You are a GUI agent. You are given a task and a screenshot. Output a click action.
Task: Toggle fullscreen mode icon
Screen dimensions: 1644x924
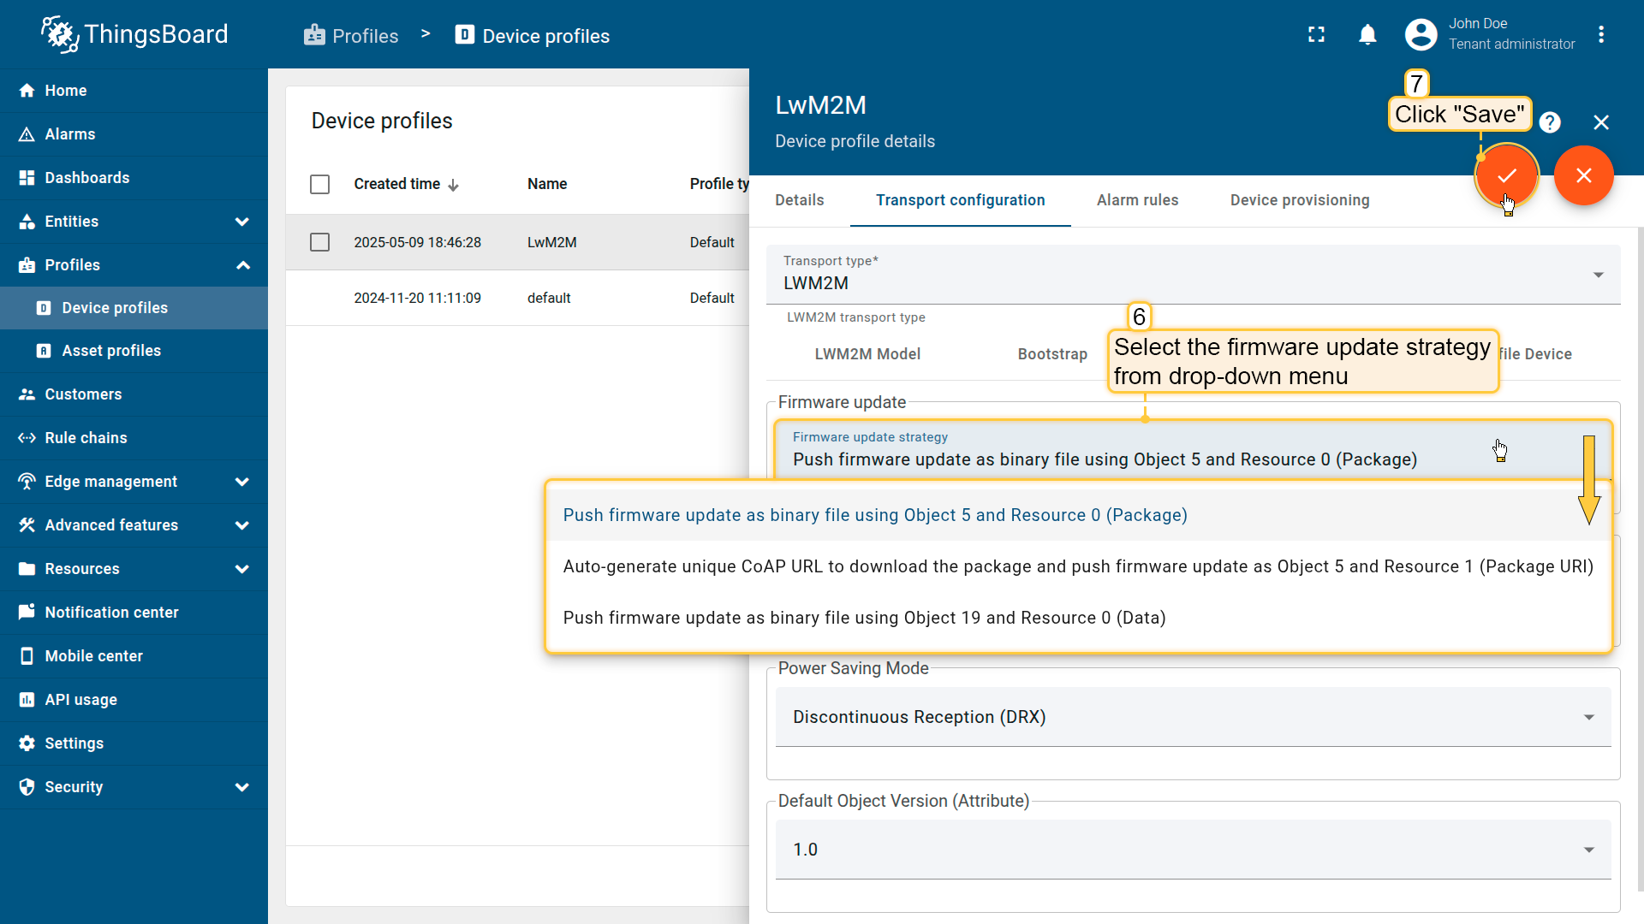[x=1316, y=34]
